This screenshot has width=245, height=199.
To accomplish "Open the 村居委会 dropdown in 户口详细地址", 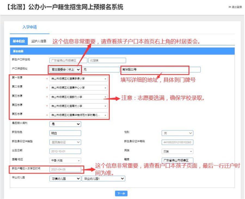I will [65, 70].
